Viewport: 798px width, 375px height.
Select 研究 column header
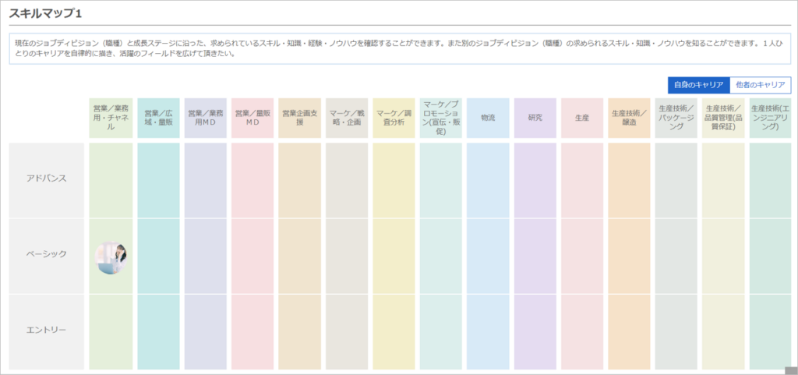[x=535, y=118]
